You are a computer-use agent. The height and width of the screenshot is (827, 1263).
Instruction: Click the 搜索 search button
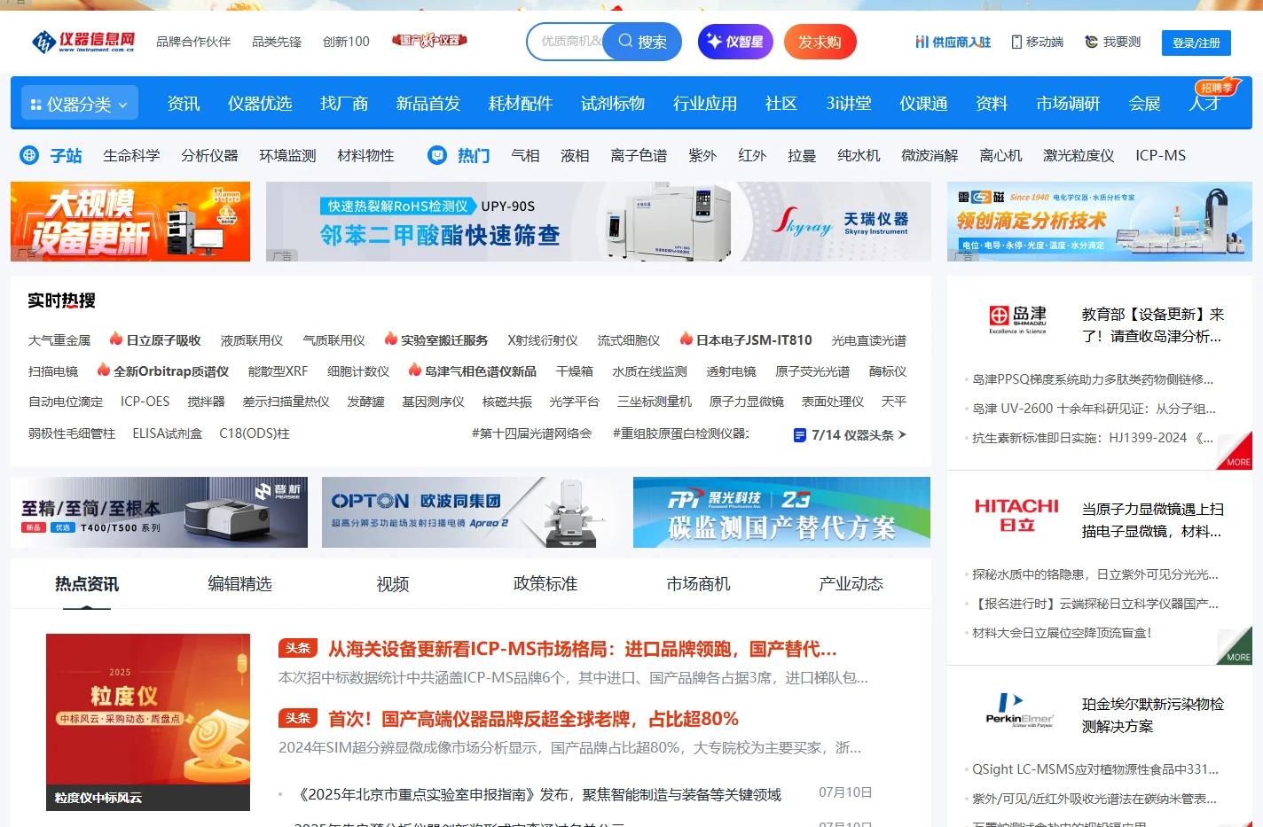(642, 42)
